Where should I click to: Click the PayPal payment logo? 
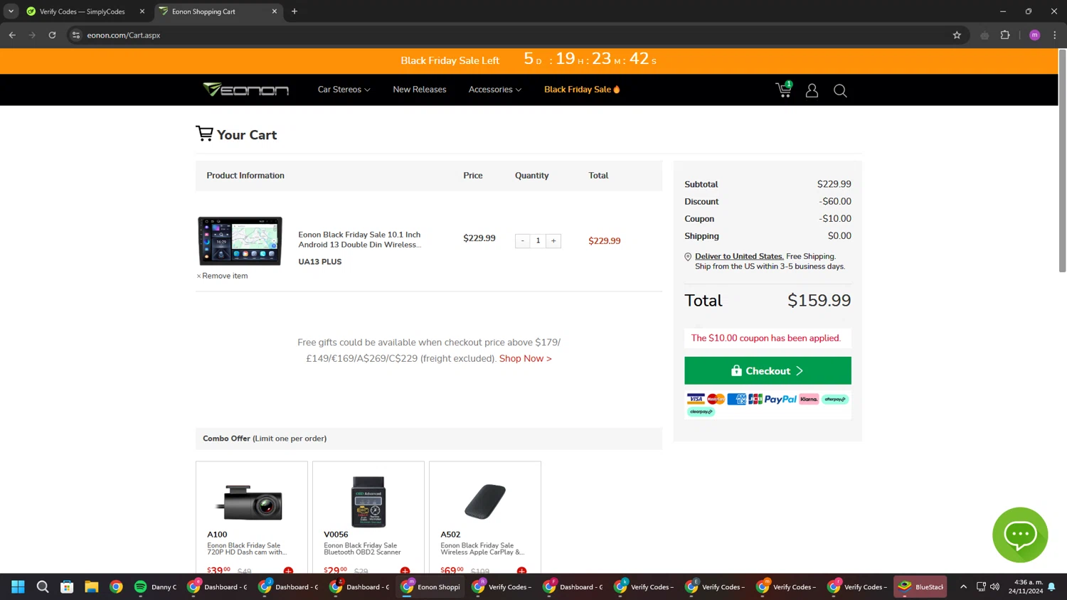(x=780, y=399)
